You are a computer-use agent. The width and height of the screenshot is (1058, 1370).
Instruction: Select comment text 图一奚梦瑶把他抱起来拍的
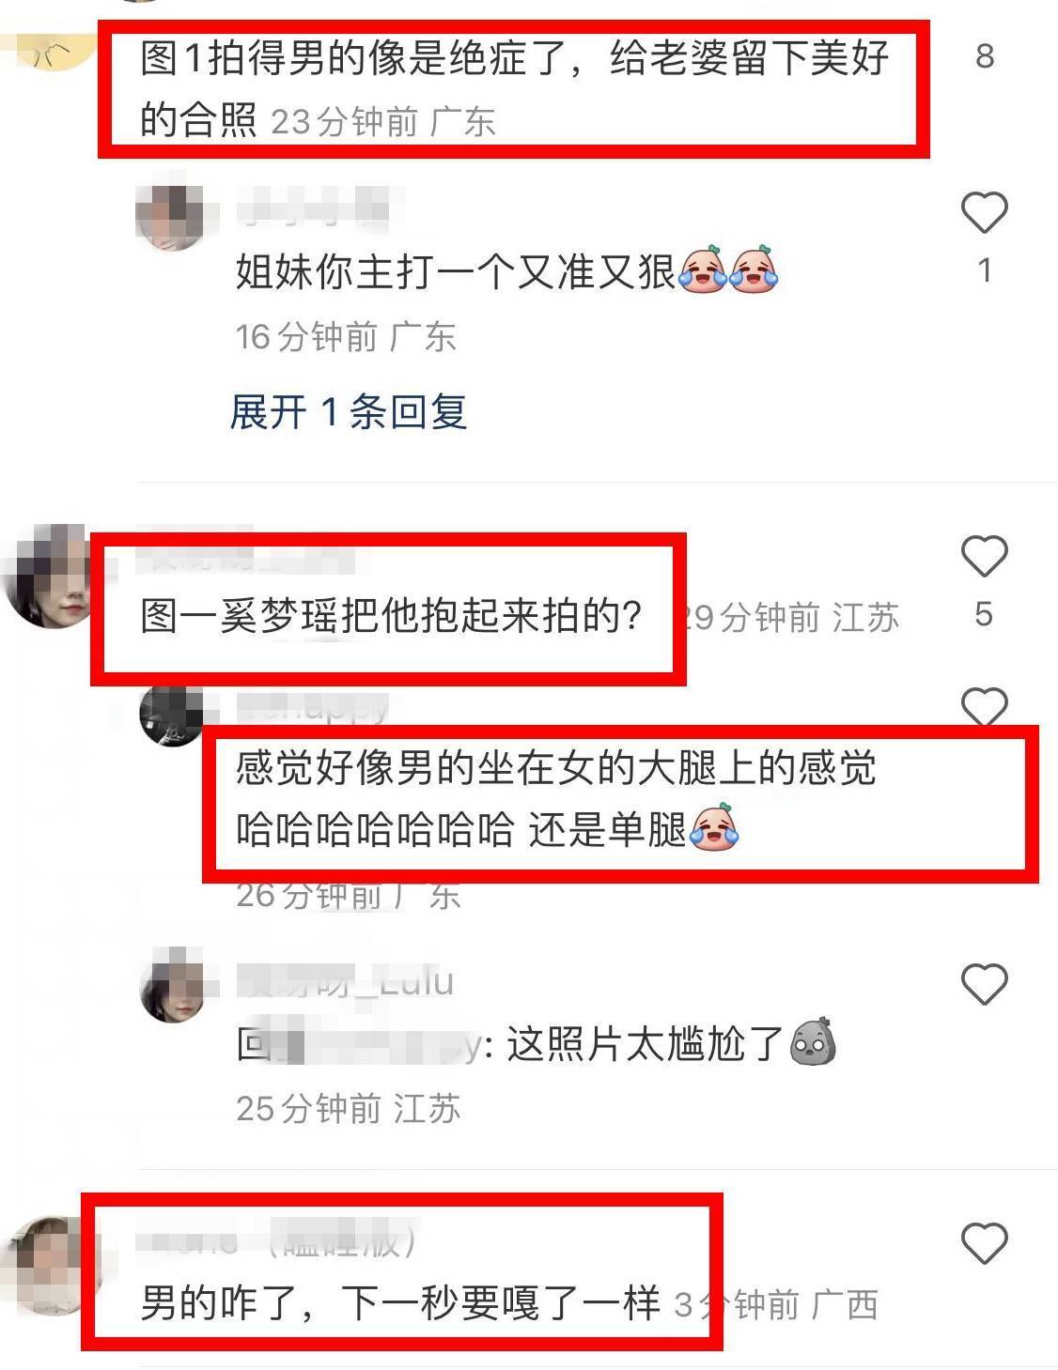click(392, 616)
